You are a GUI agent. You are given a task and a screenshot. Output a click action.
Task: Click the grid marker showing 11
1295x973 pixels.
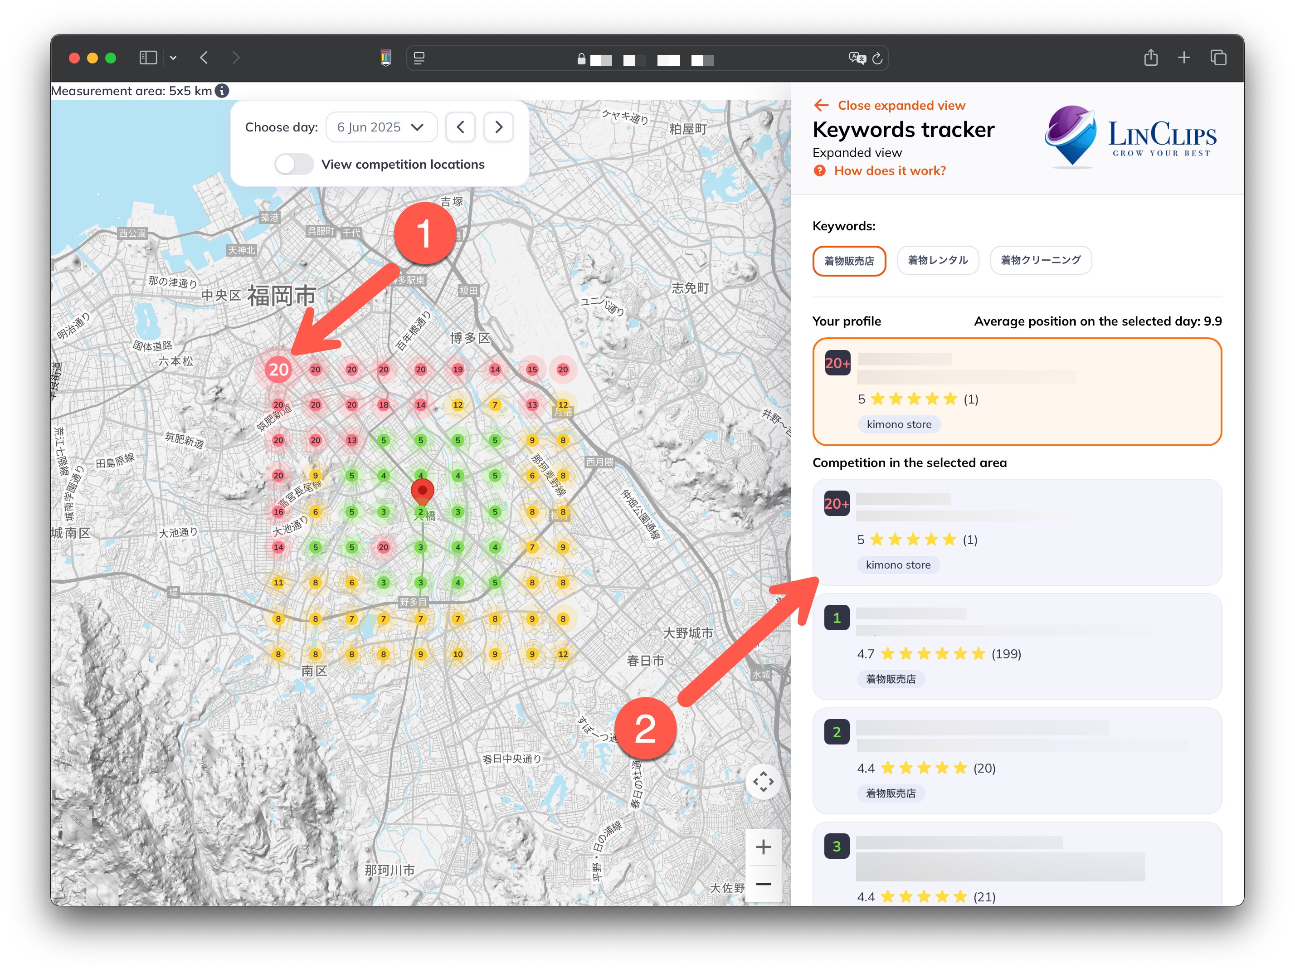279,583
